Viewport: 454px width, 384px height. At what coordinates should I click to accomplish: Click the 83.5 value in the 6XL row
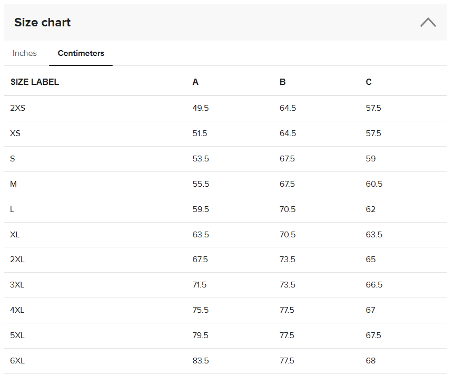point(201,361)
